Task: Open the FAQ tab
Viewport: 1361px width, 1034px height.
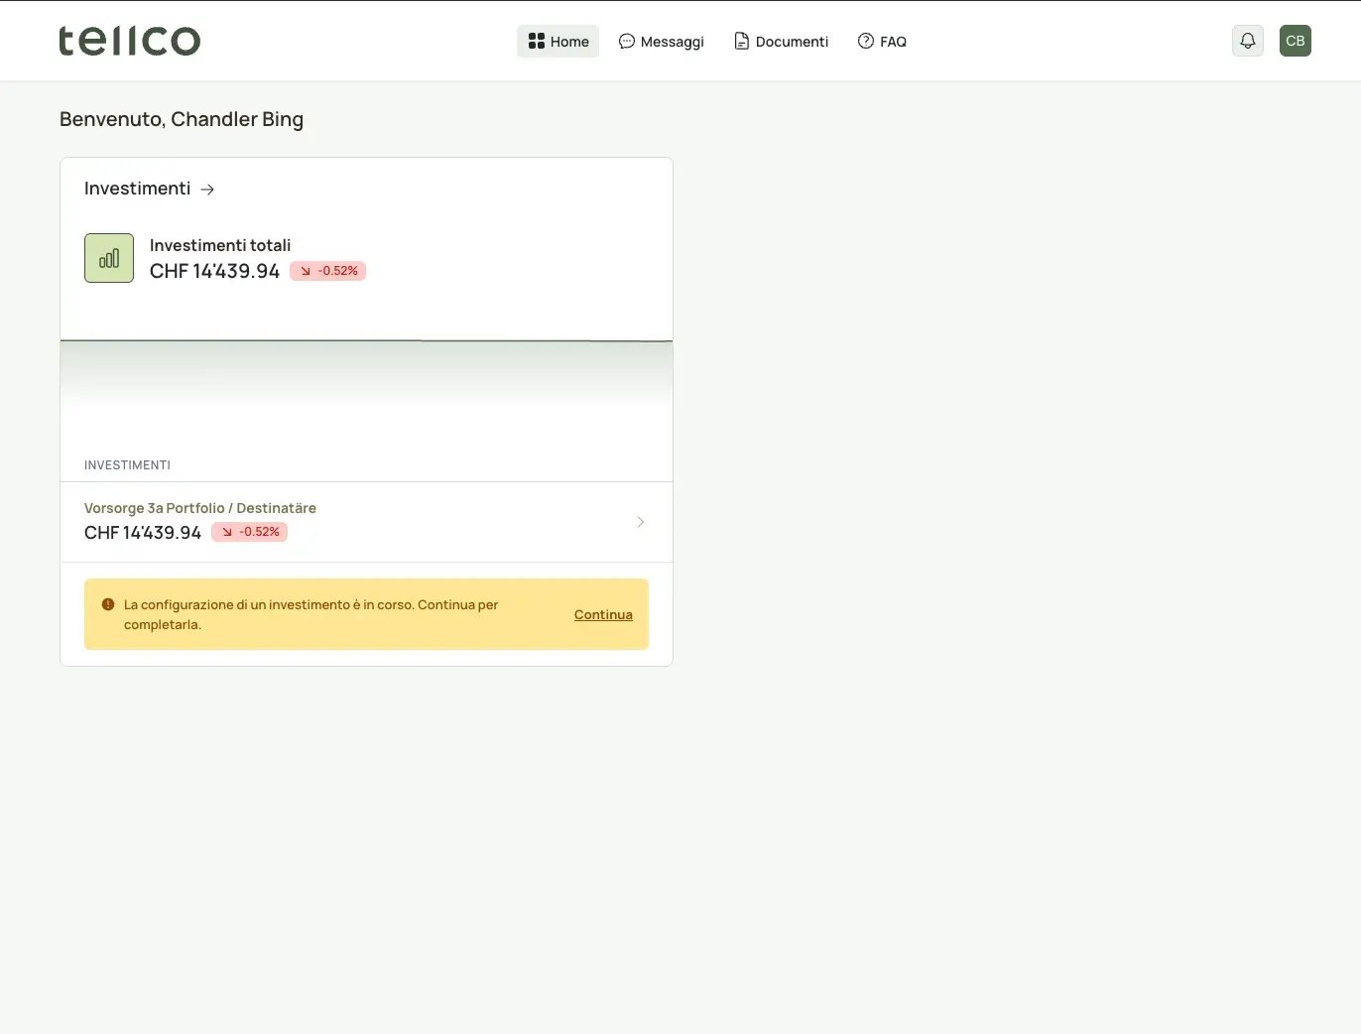Action: 882,41
